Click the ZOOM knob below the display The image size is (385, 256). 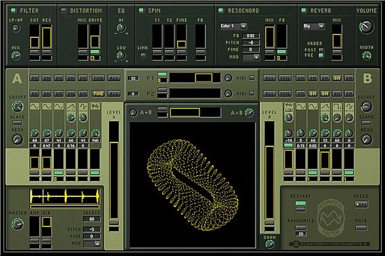[x=270, y=244]
